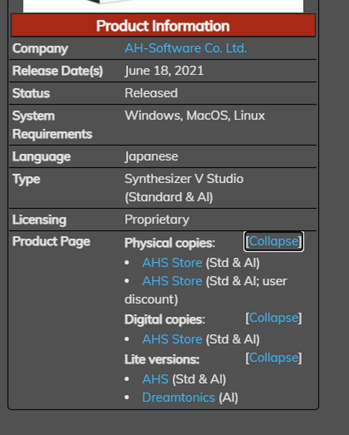Image resolution: width=349 pixels, height=435 pixels.
Task: Select the release date June 18, 2021
Action: pos(164,71)
